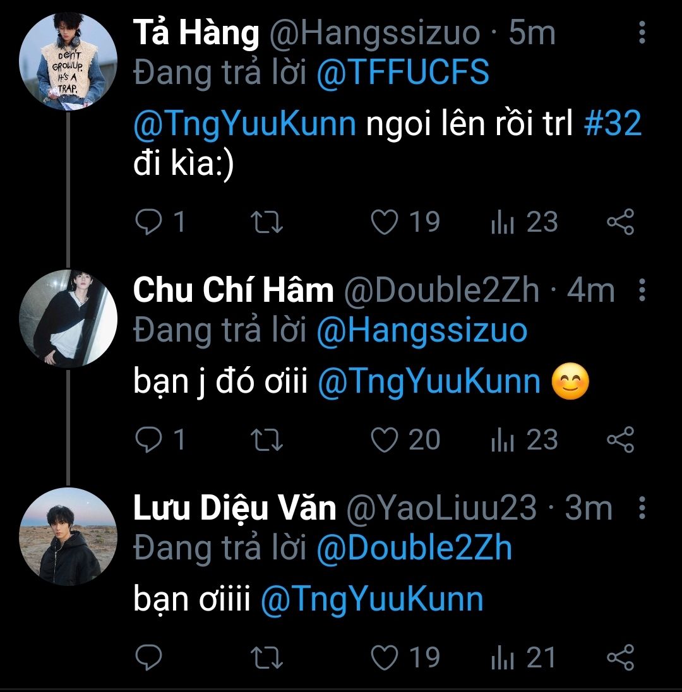Like Lưu Diệu Văn's tweet
The image size is (682, 692).
pos(385,658)
